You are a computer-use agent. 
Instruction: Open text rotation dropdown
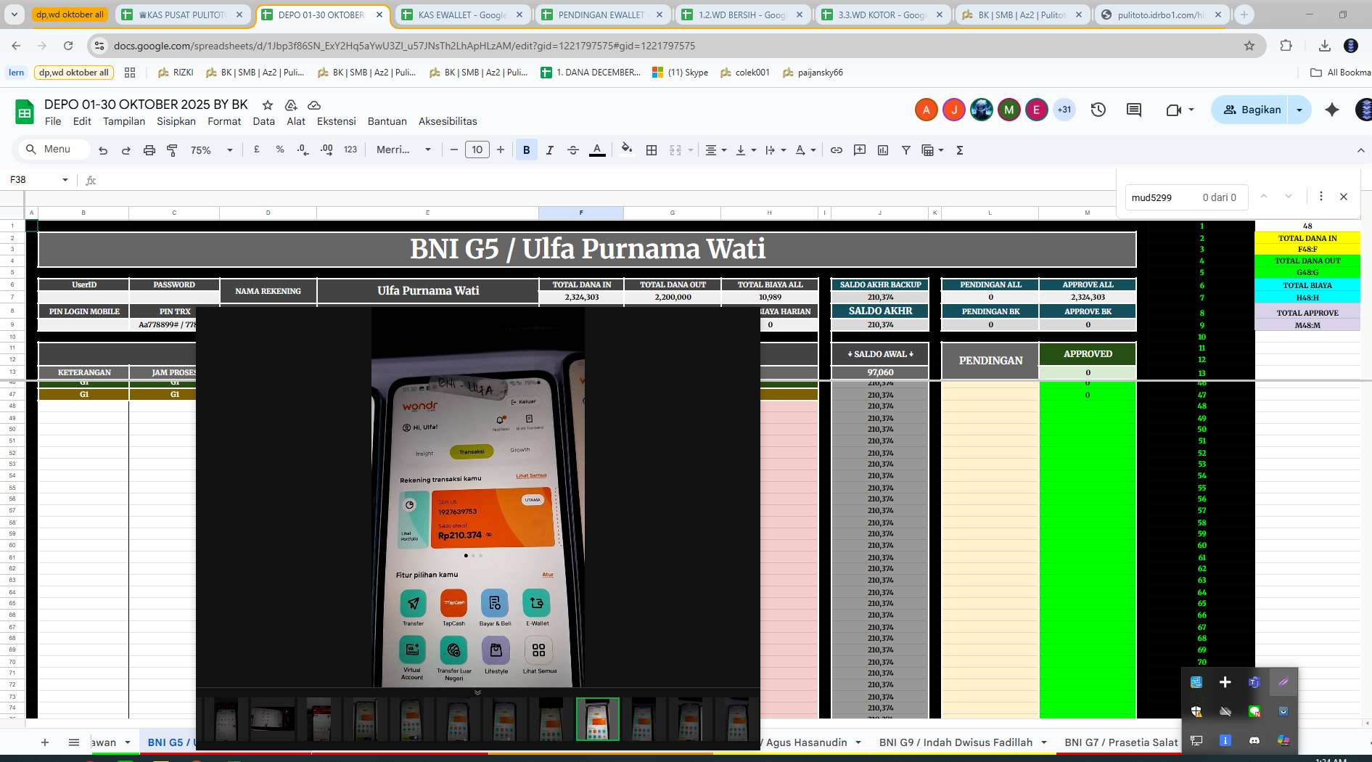tap(805, 150)
